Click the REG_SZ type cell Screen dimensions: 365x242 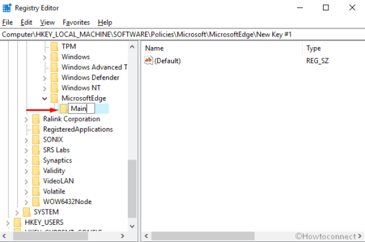click(317, 61)
